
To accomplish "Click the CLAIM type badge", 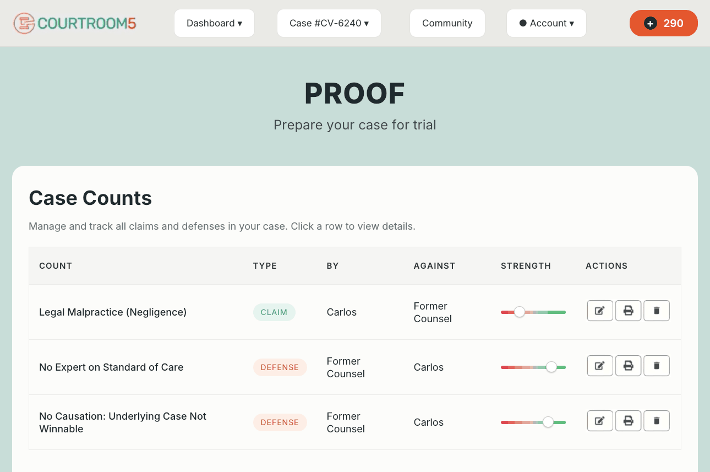I will point(274,312).
